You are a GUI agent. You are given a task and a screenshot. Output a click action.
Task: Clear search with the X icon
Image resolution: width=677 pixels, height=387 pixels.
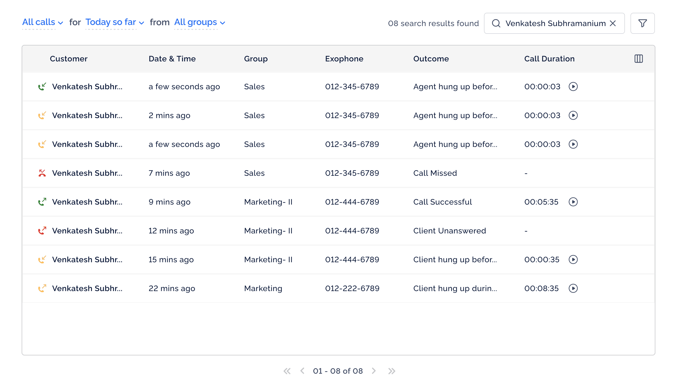tap(613, 23)
